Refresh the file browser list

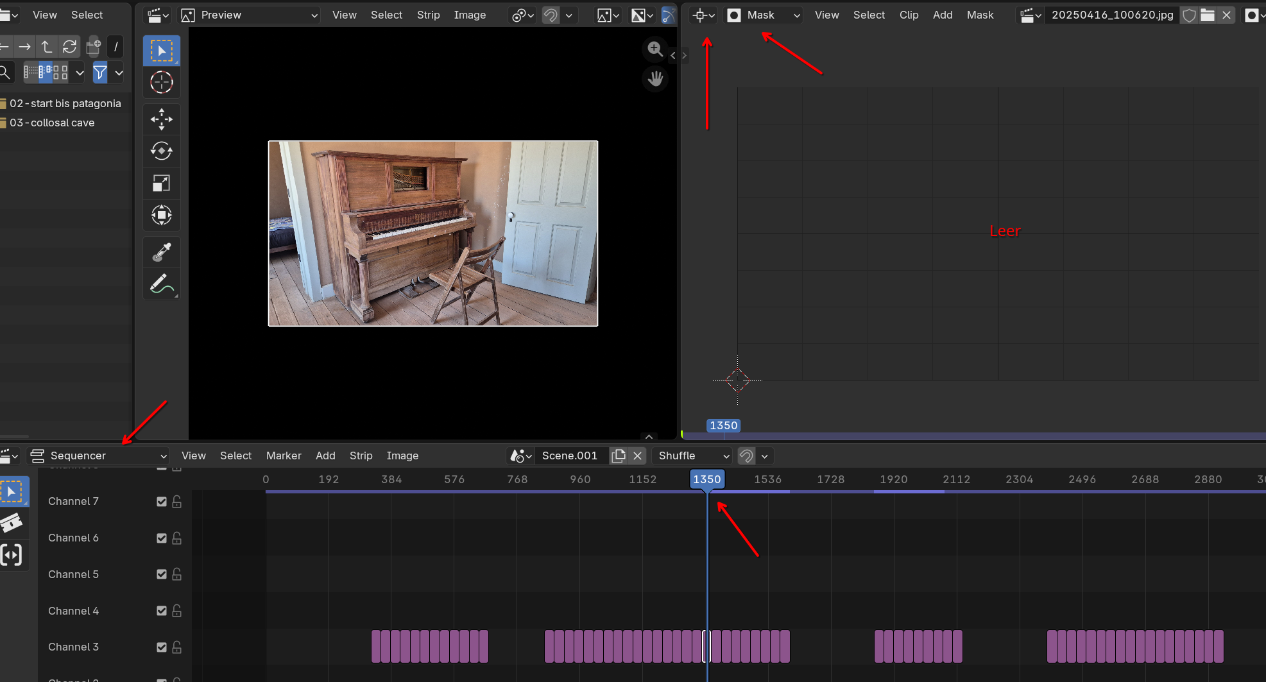[69, 47]
